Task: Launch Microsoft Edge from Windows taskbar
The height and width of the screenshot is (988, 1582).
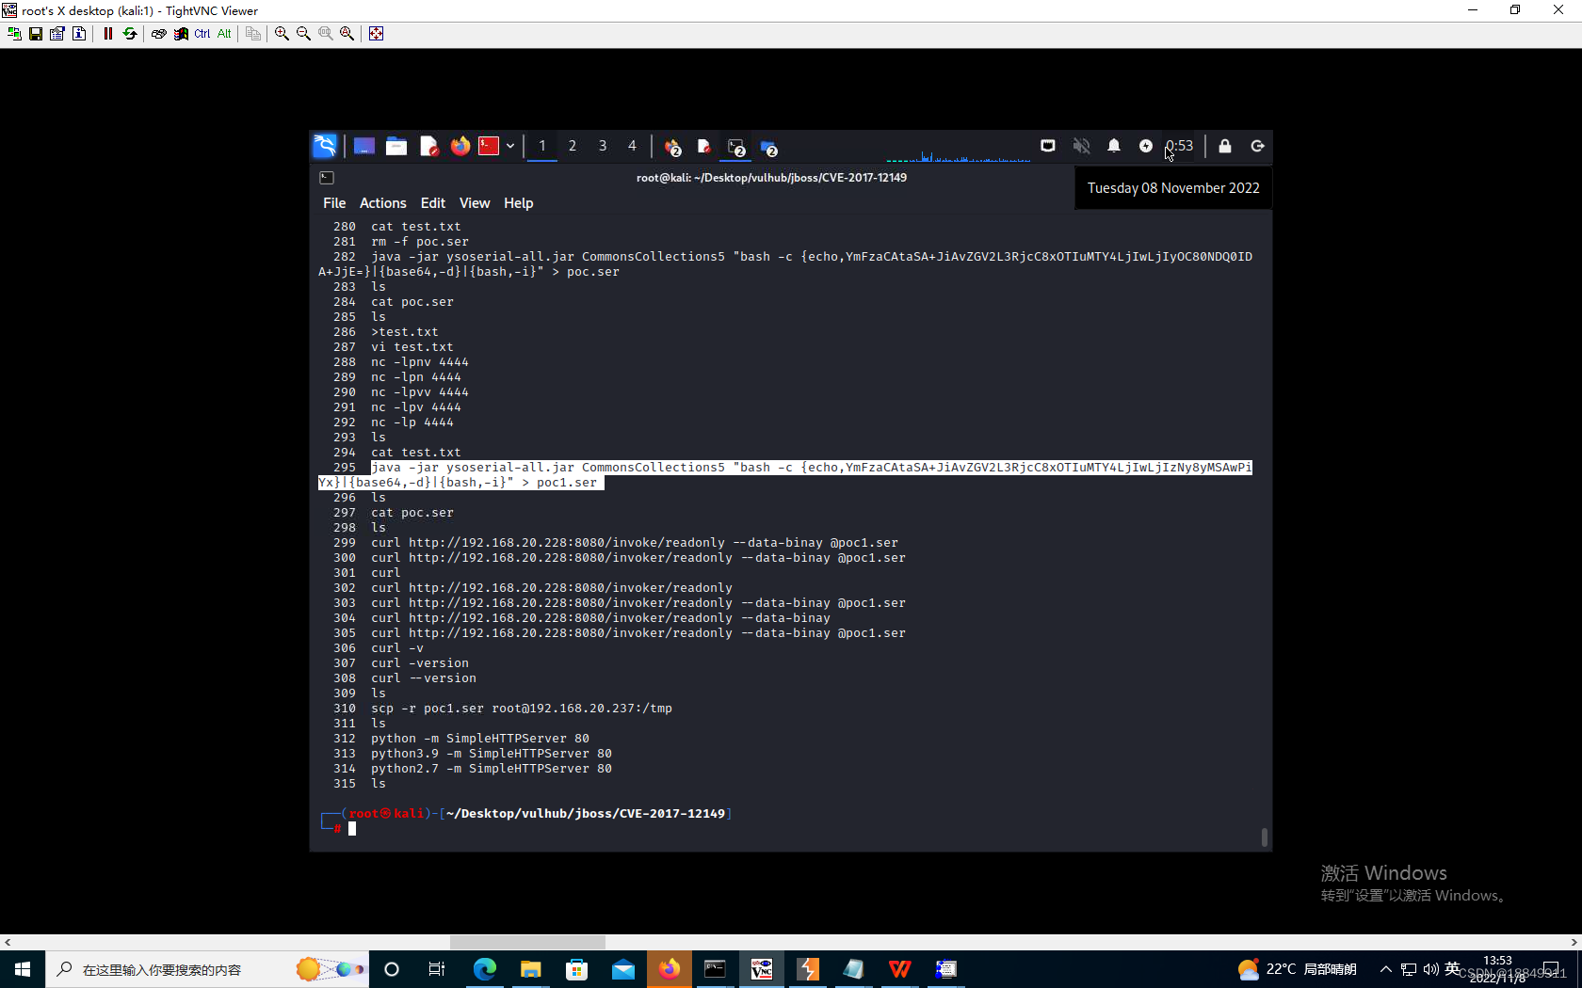Action: point(485,969)
